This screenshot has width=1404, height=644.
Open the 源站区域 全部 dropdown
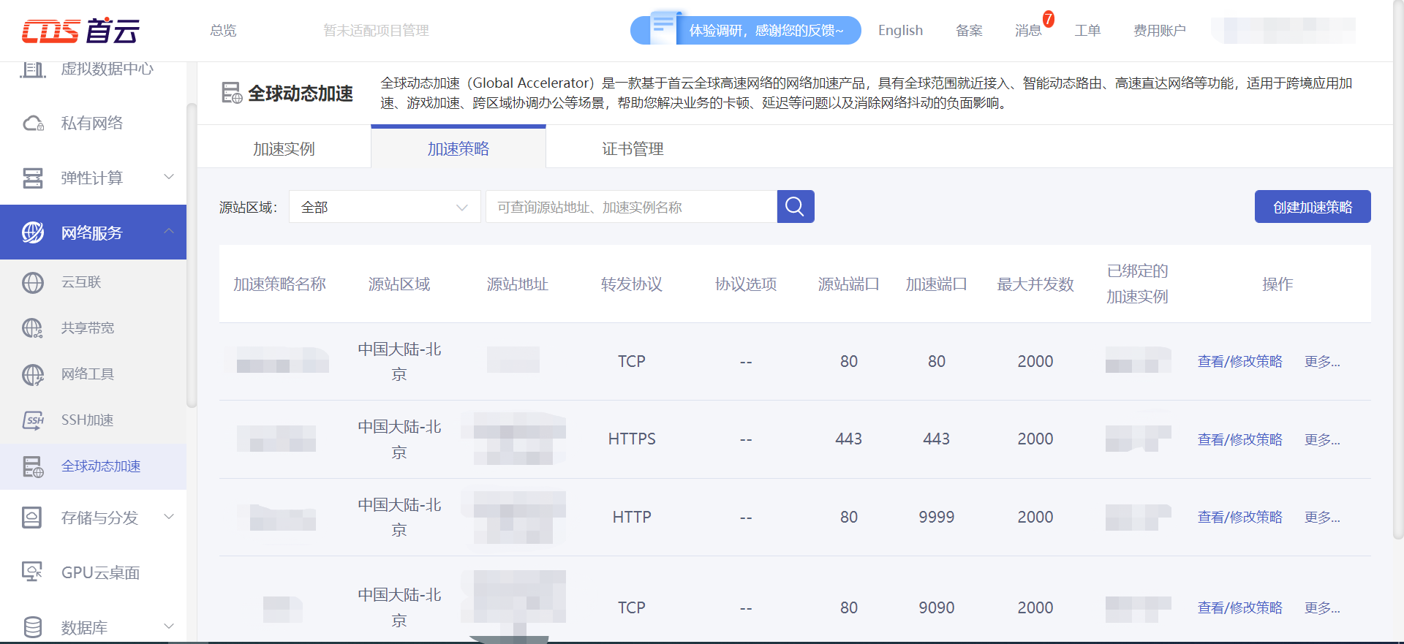(385, 207)
